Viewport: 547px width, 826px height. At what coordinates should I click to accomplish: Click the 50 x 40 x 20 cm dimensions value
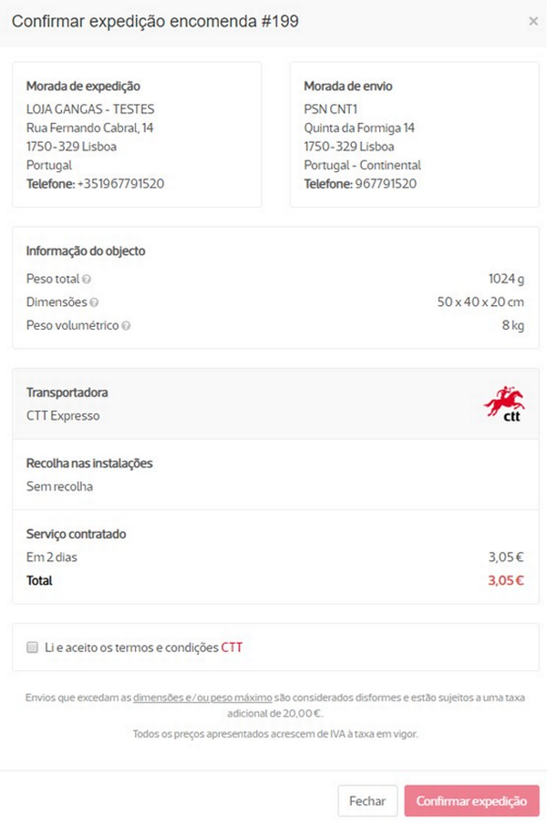point(480,302)
